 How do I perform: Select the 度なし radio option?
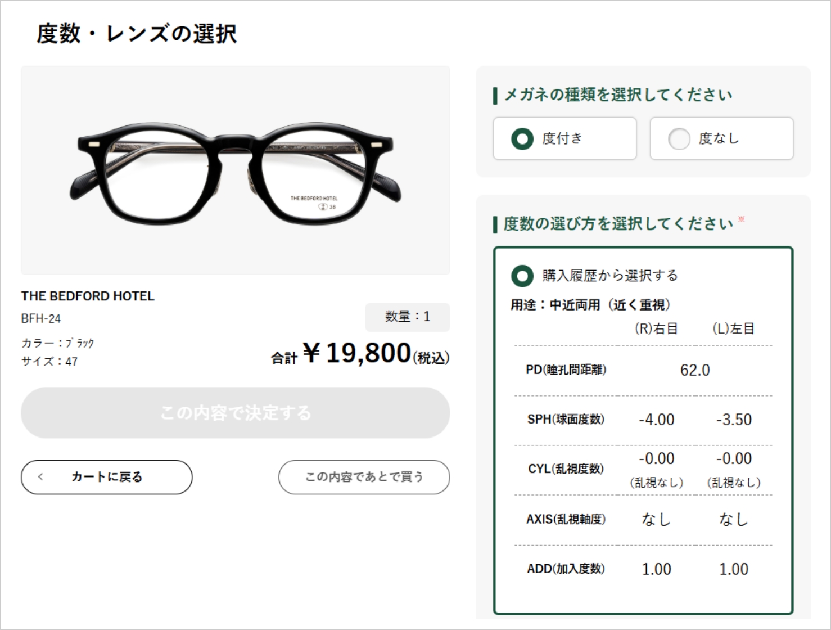point(721,138)
